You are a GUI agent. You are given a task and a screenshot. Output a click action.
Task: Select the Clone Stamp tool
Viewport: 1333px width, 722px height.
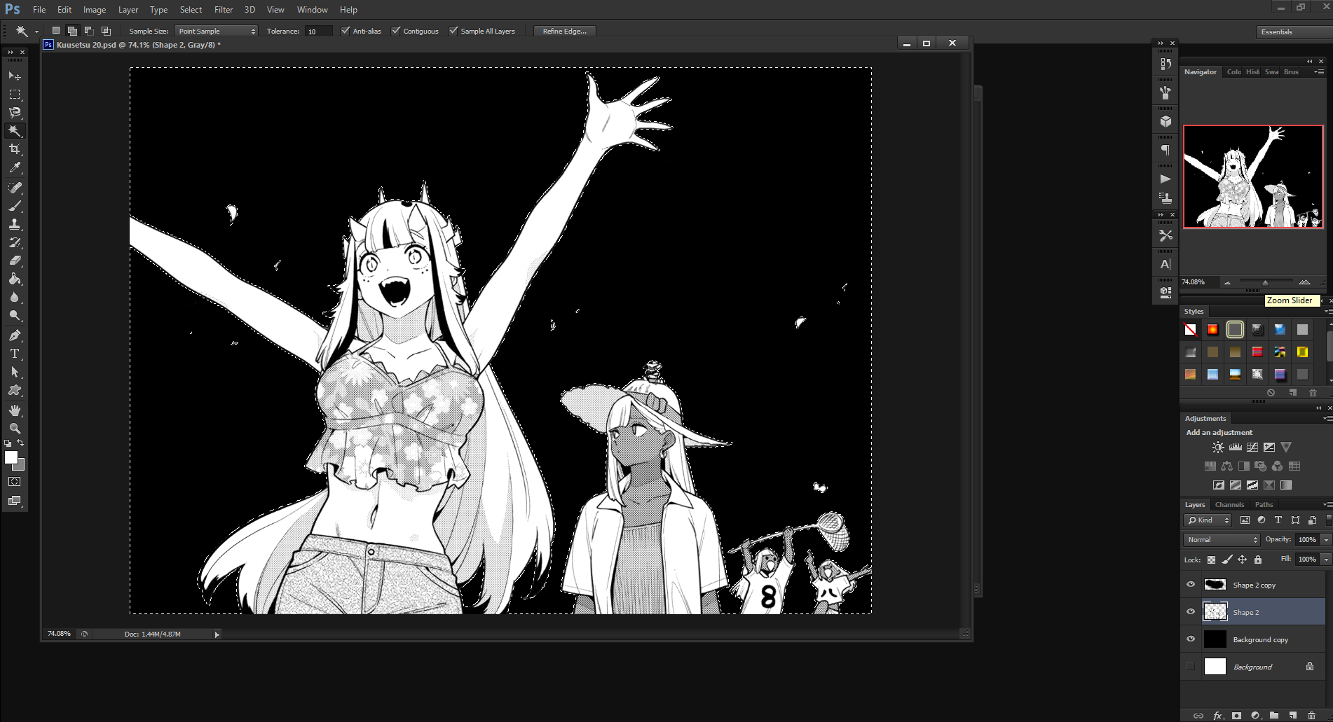[15, 224]
